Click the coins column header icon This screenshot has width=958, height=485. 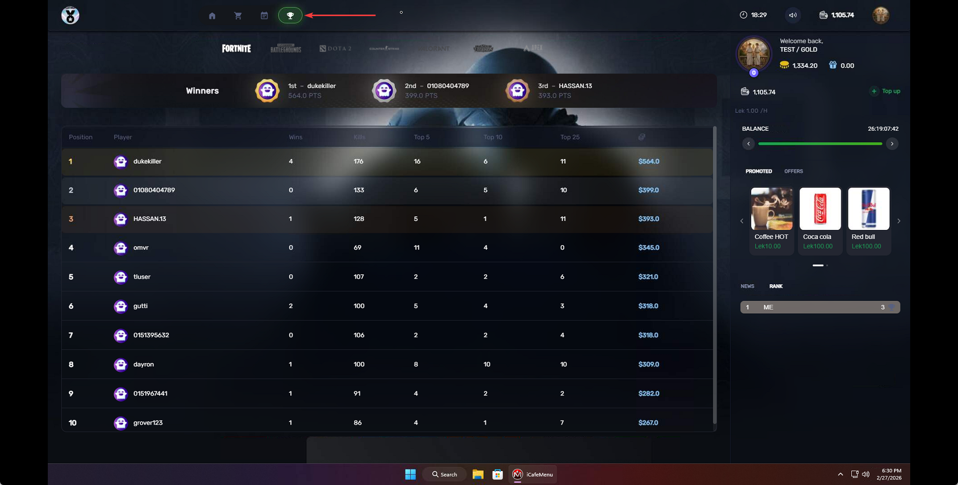click(x=642, y=137)
